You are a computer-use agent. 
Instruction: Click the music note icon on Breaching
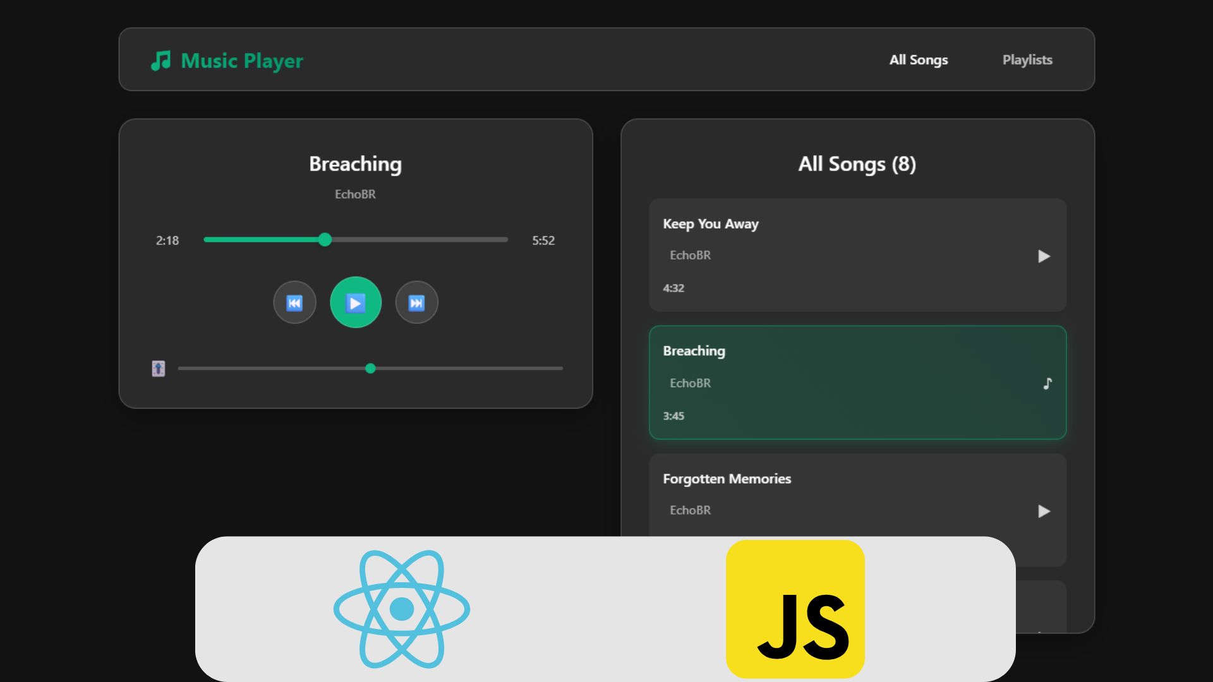(1047, 383)
